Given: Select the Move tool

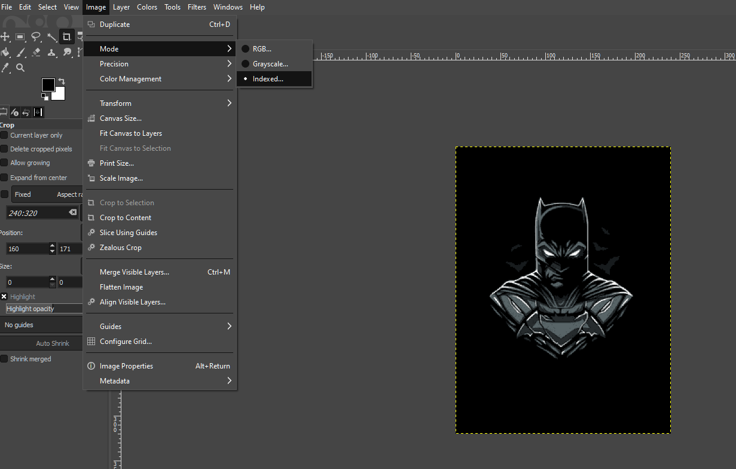Looking at the screenshot, I should [5, 36].
